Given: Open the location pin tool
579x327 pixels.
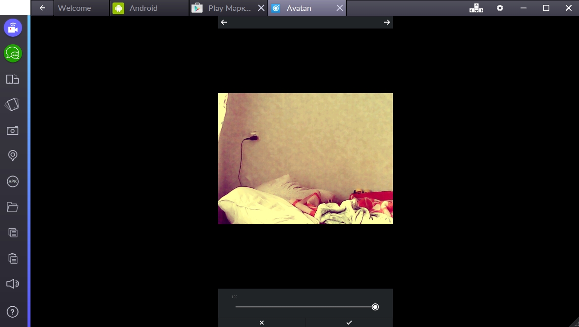Looking at the screenshot, I should click(x=13, y=156).
